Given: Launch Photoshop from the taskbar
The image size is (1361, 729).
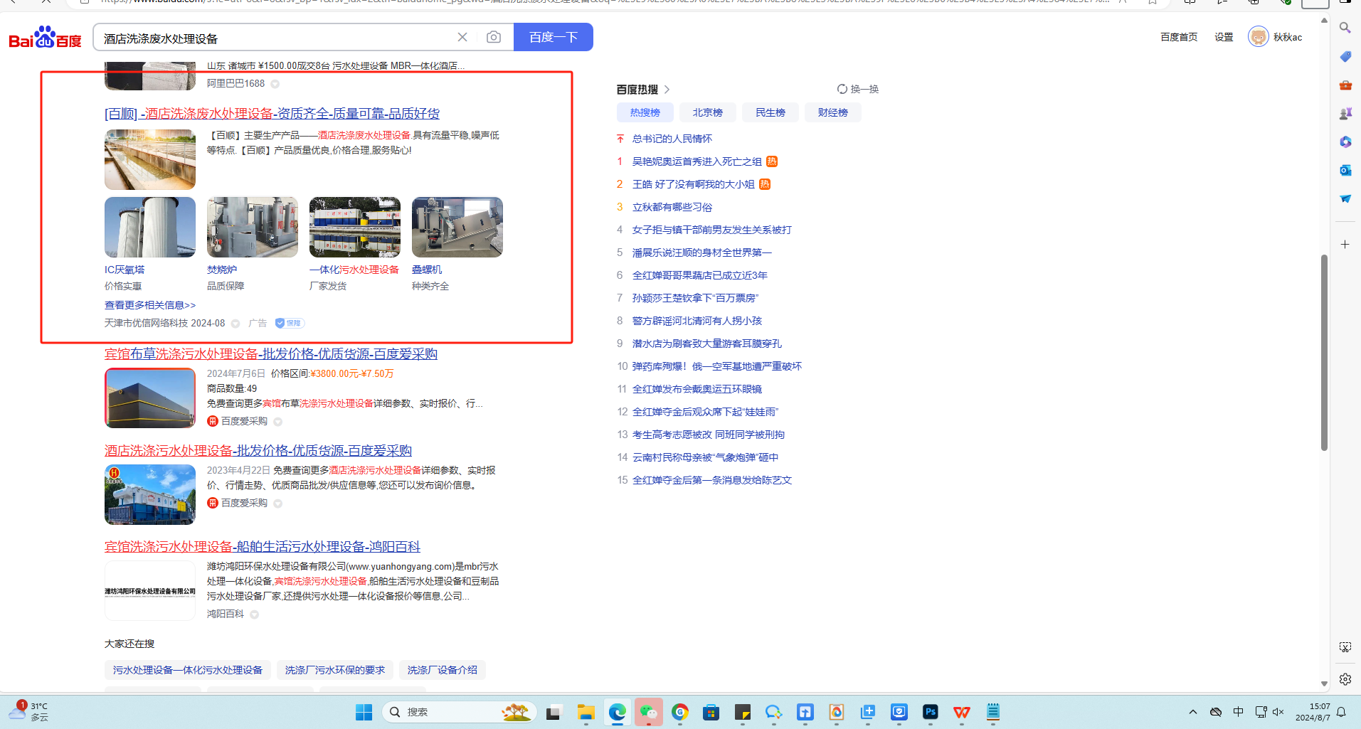Looking at the screenshot, I should coord(930,712).
